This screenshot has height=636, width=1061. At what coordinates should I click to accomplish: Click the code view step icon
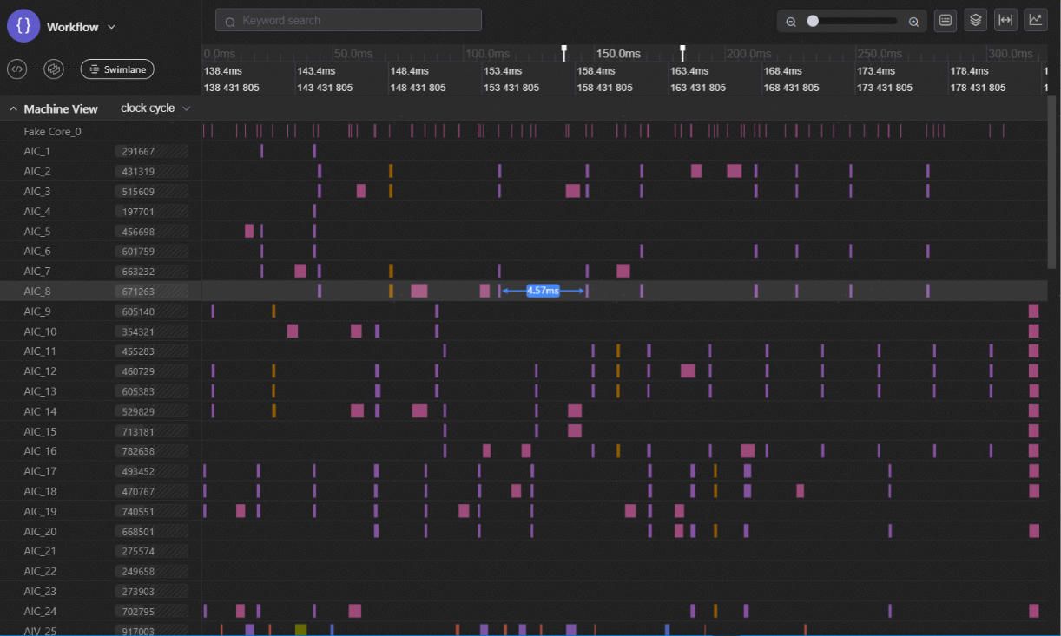click(16, 69)
